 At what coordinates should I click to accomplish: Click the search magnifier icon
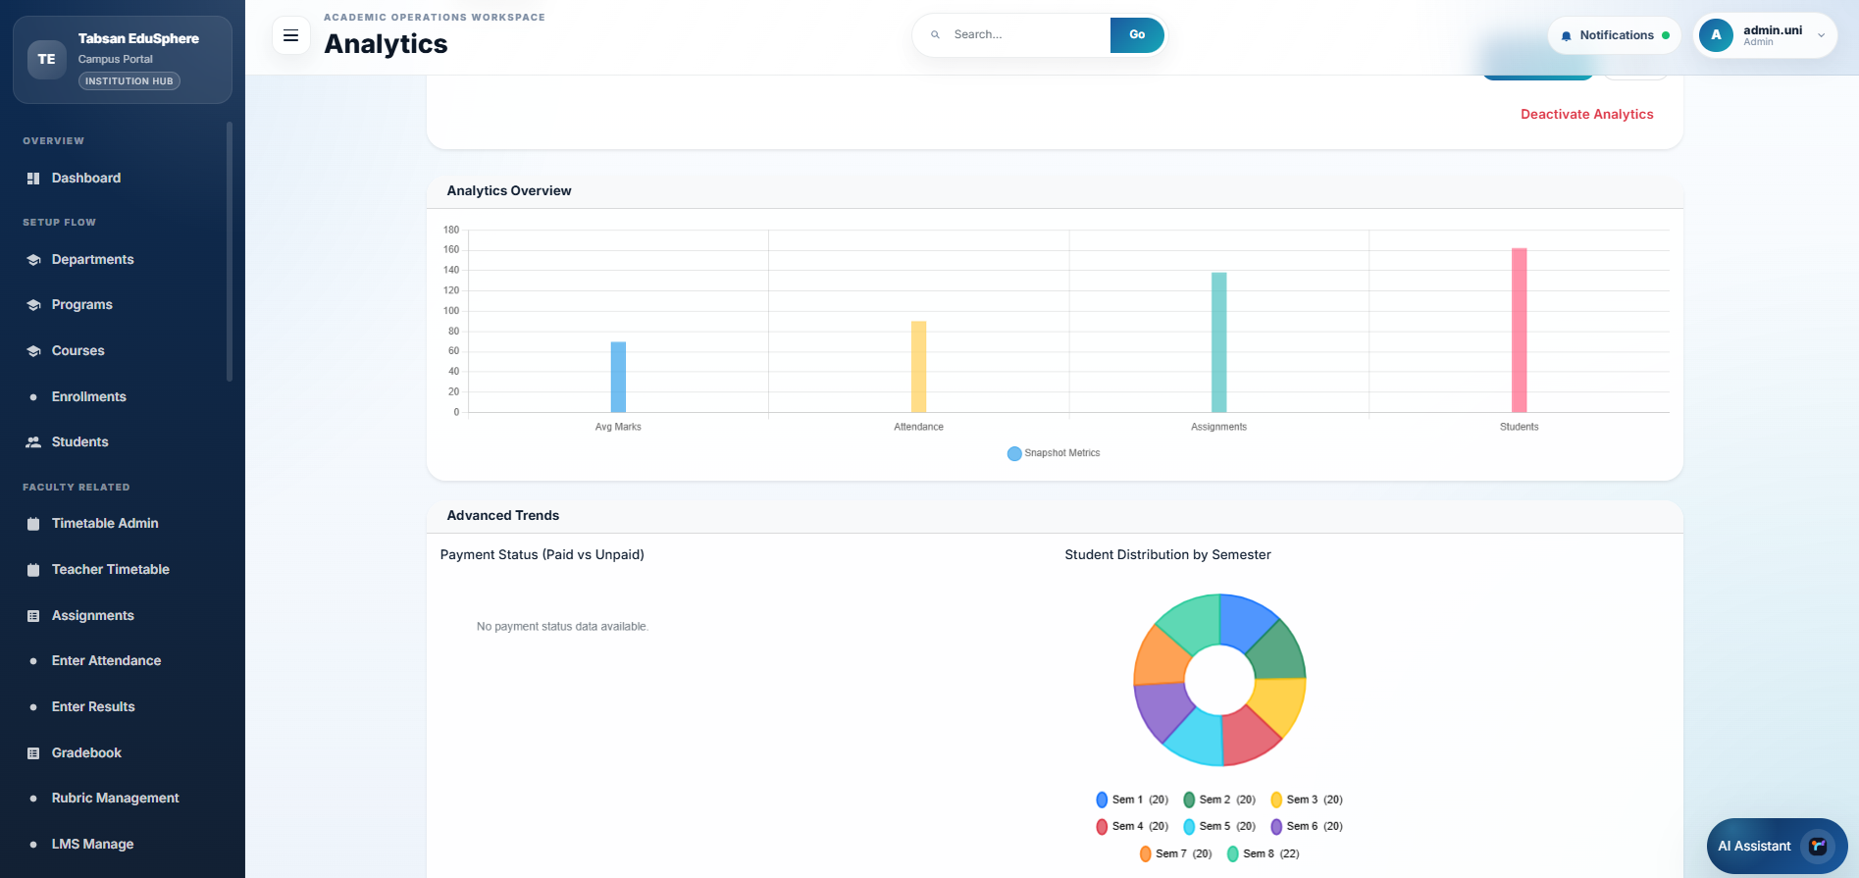[x=935, y=34]
